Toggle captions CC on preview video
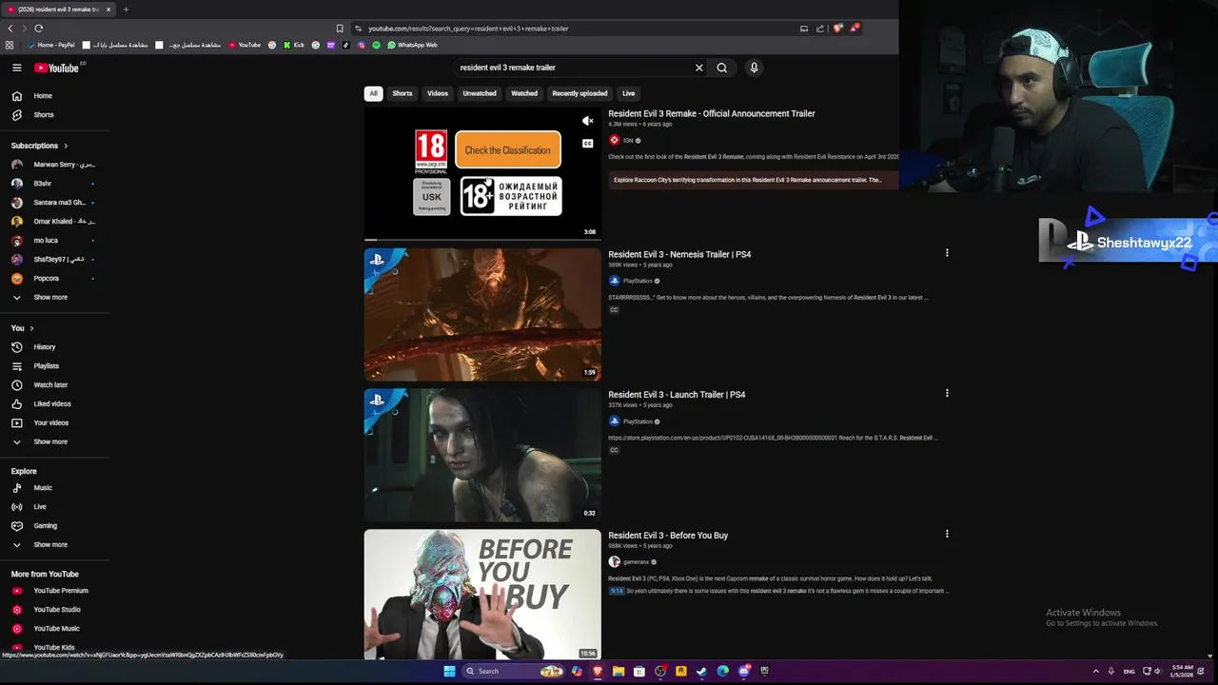 tap(588, 144)
